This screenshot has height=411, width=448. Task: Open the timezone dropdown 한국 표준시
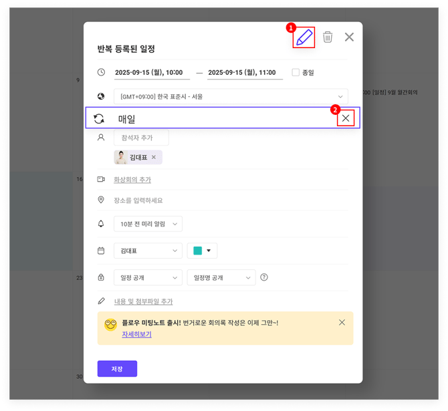[231, 97]
